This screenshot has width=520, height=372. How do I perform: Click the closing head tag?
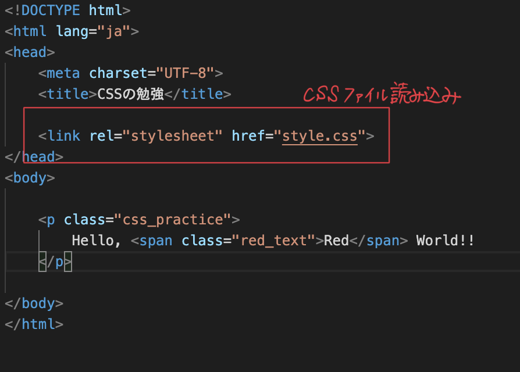pos(34,157)
